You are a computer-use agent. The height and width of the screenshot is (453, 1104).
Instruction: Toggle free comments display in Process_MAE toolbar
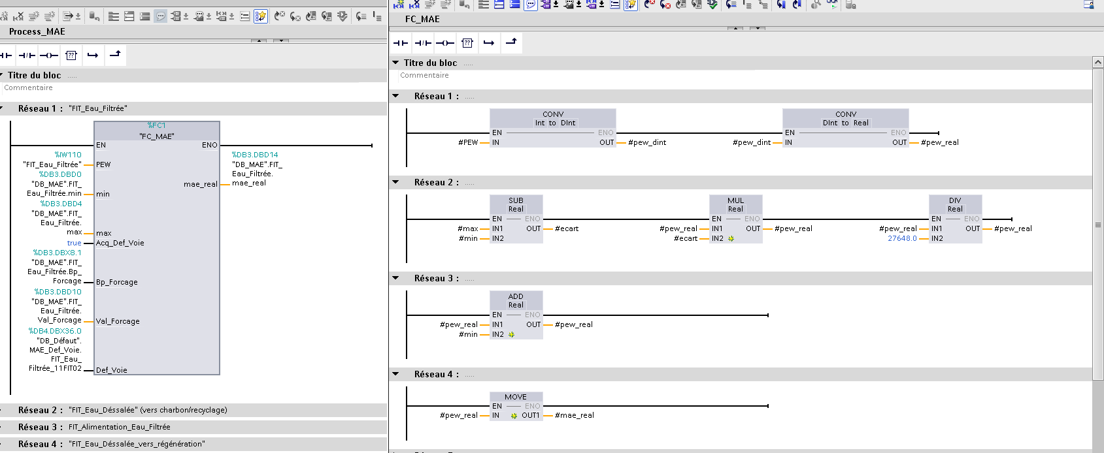click(161, 16)
